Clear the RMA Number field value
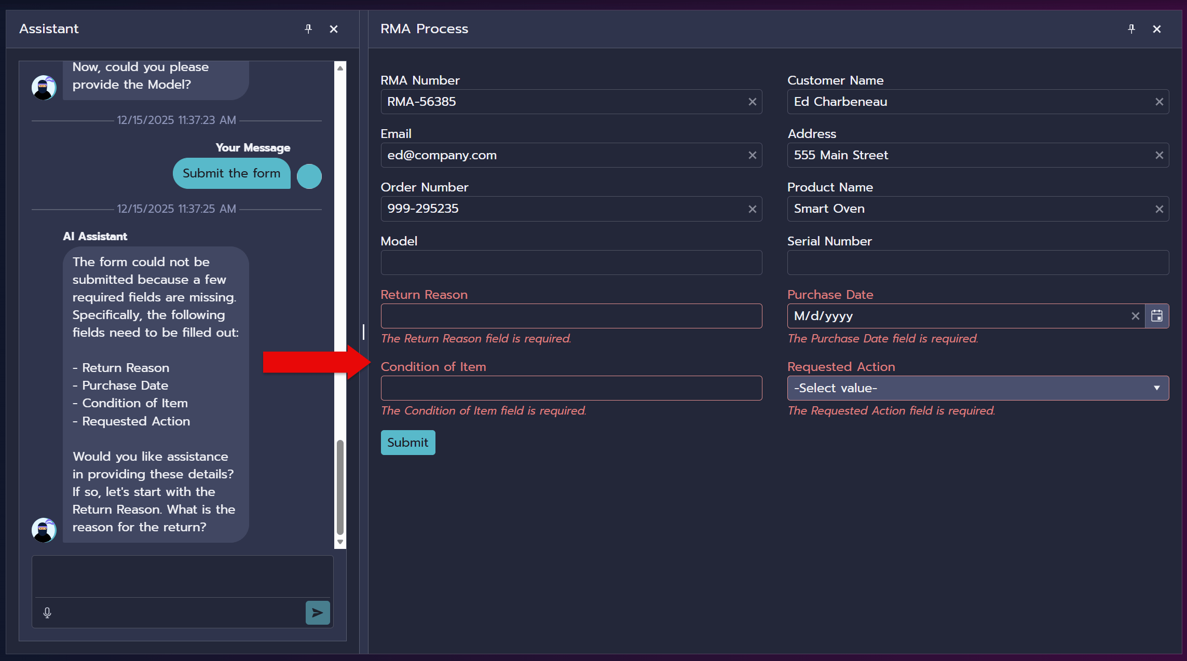This screenshot has height=661, width=1187. 752,102
